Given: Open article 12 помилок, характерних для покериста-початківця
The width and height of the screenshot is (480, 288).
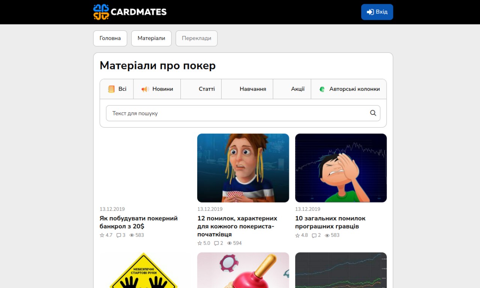Looking at the screenshot, I should tap(237, 226).
